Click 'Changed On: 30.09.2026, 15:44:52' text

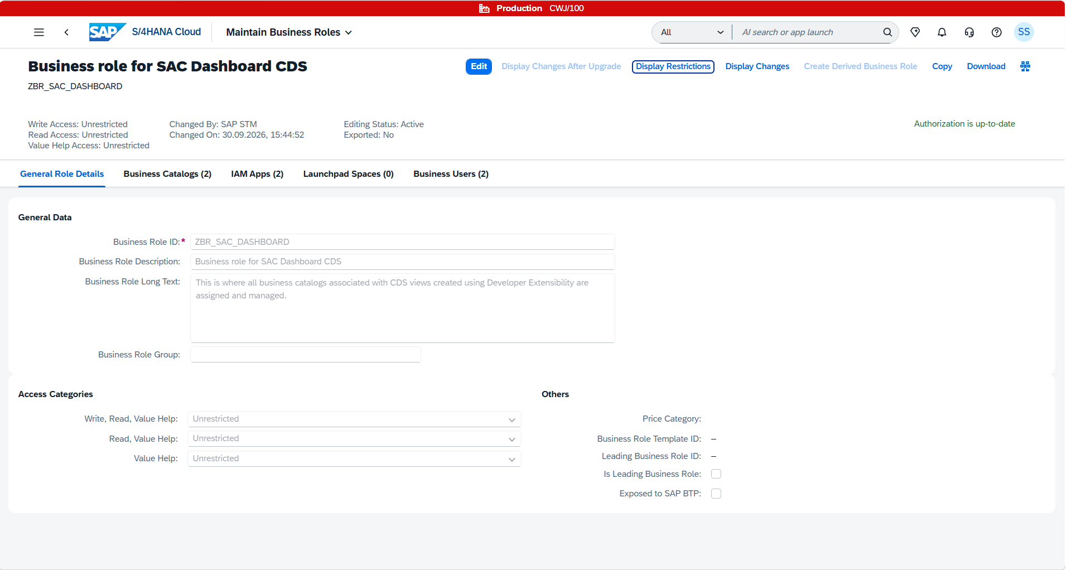(x=236, y=135)
